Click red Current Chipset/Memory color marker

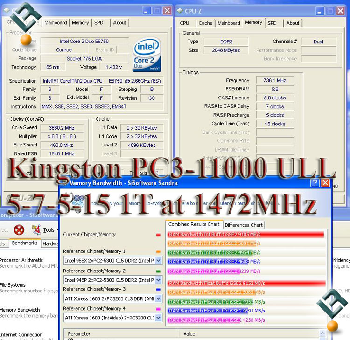[158, 235]
